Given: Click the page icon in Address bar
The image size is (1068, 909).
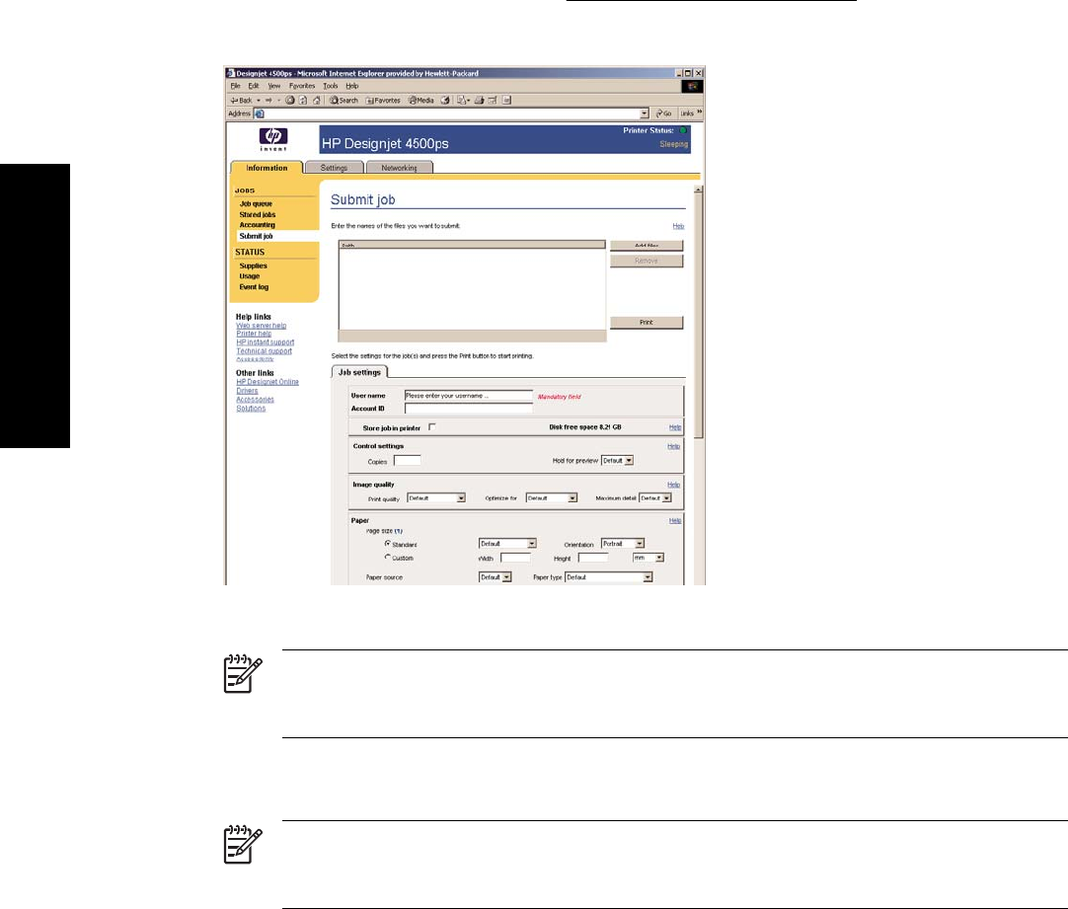Looking at the screenshot, I should (260, 114).
